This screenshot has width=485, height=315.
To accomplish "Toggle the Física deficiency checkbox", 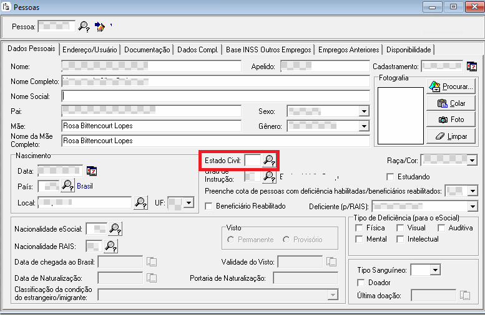I will [359, 228].
